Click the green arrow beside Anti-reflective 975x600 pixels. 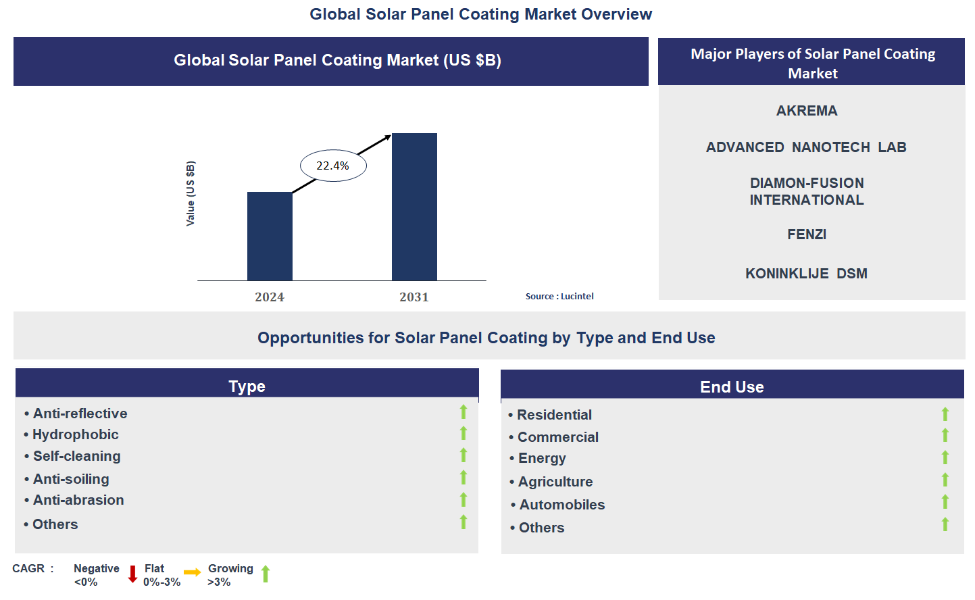tap(464, 411)
